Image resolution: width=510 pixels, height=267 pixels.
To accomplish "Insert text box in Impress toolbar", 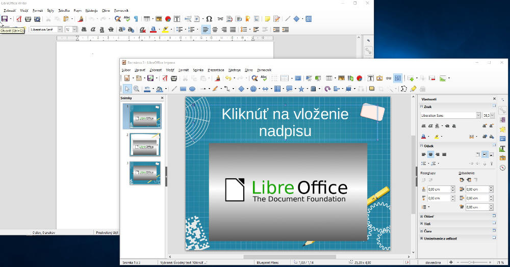I will (370, 78).
